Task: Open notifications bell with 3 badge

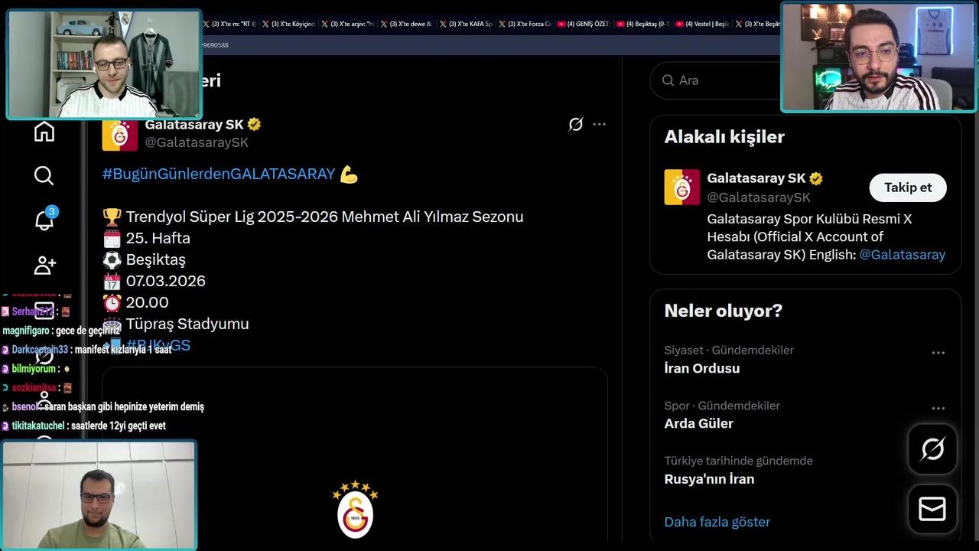Action: click(45, 220)
